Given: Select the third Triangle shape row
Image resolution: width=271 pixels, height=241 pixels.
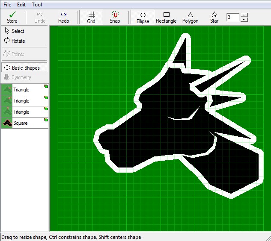Looking at the screenshot, I should [25, 112].
